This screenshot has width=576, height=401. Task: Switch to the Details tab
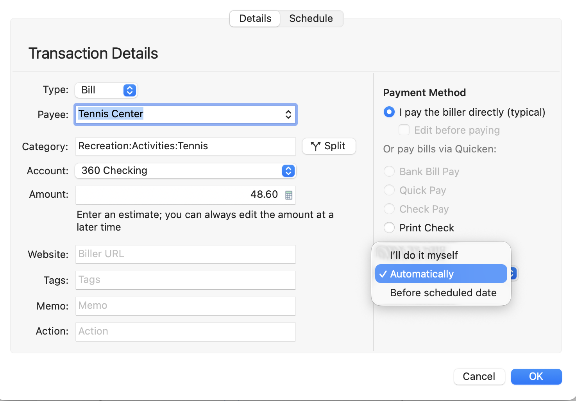tap(255, 18)
